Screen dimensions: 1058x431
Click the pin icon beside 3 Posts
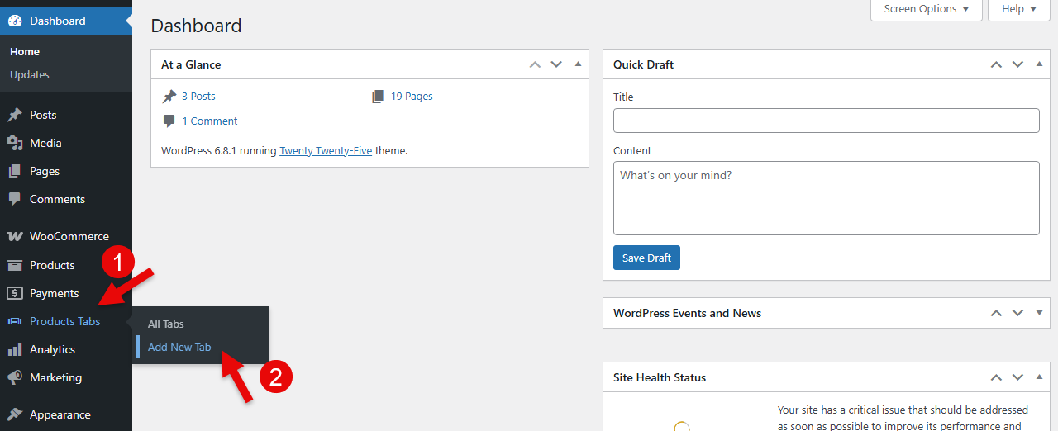coord(169,97)
